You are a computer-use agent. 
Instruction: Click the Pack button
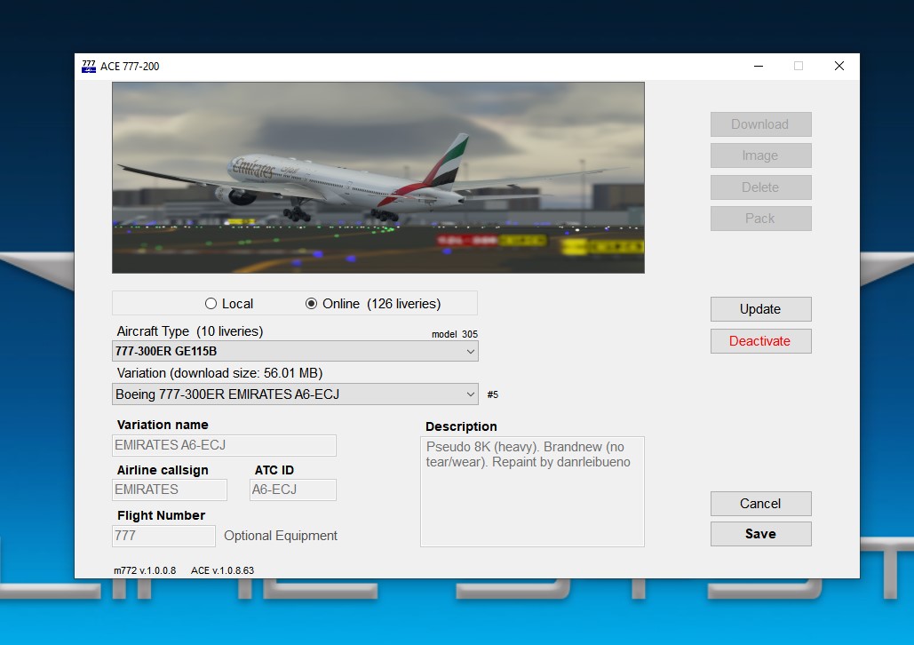coord(760,219)
